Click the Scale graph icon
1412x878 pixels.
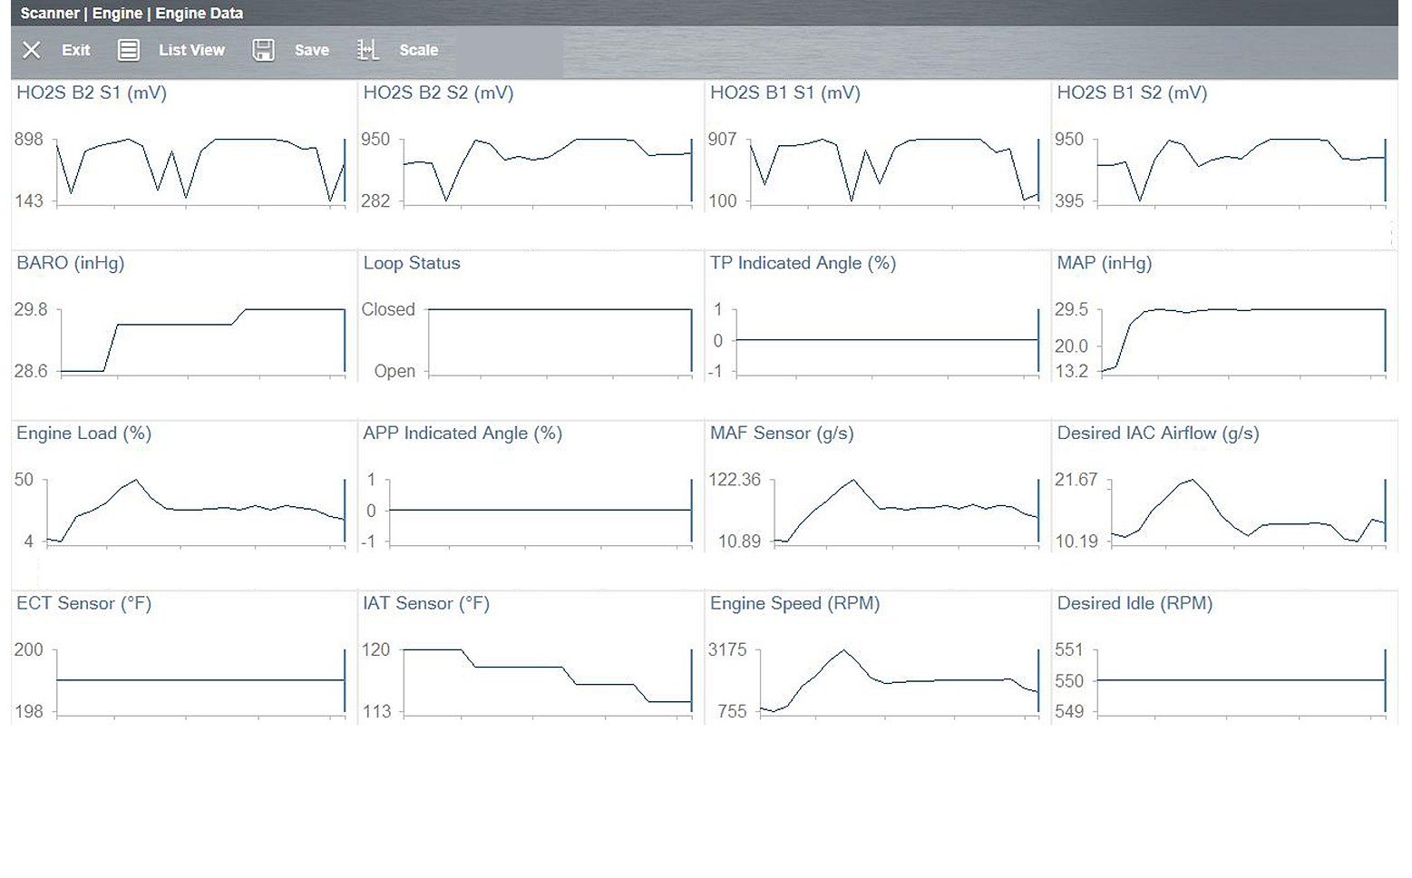click(x=367, y=50)
